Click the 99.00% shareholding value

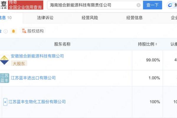tap(153, 60)
